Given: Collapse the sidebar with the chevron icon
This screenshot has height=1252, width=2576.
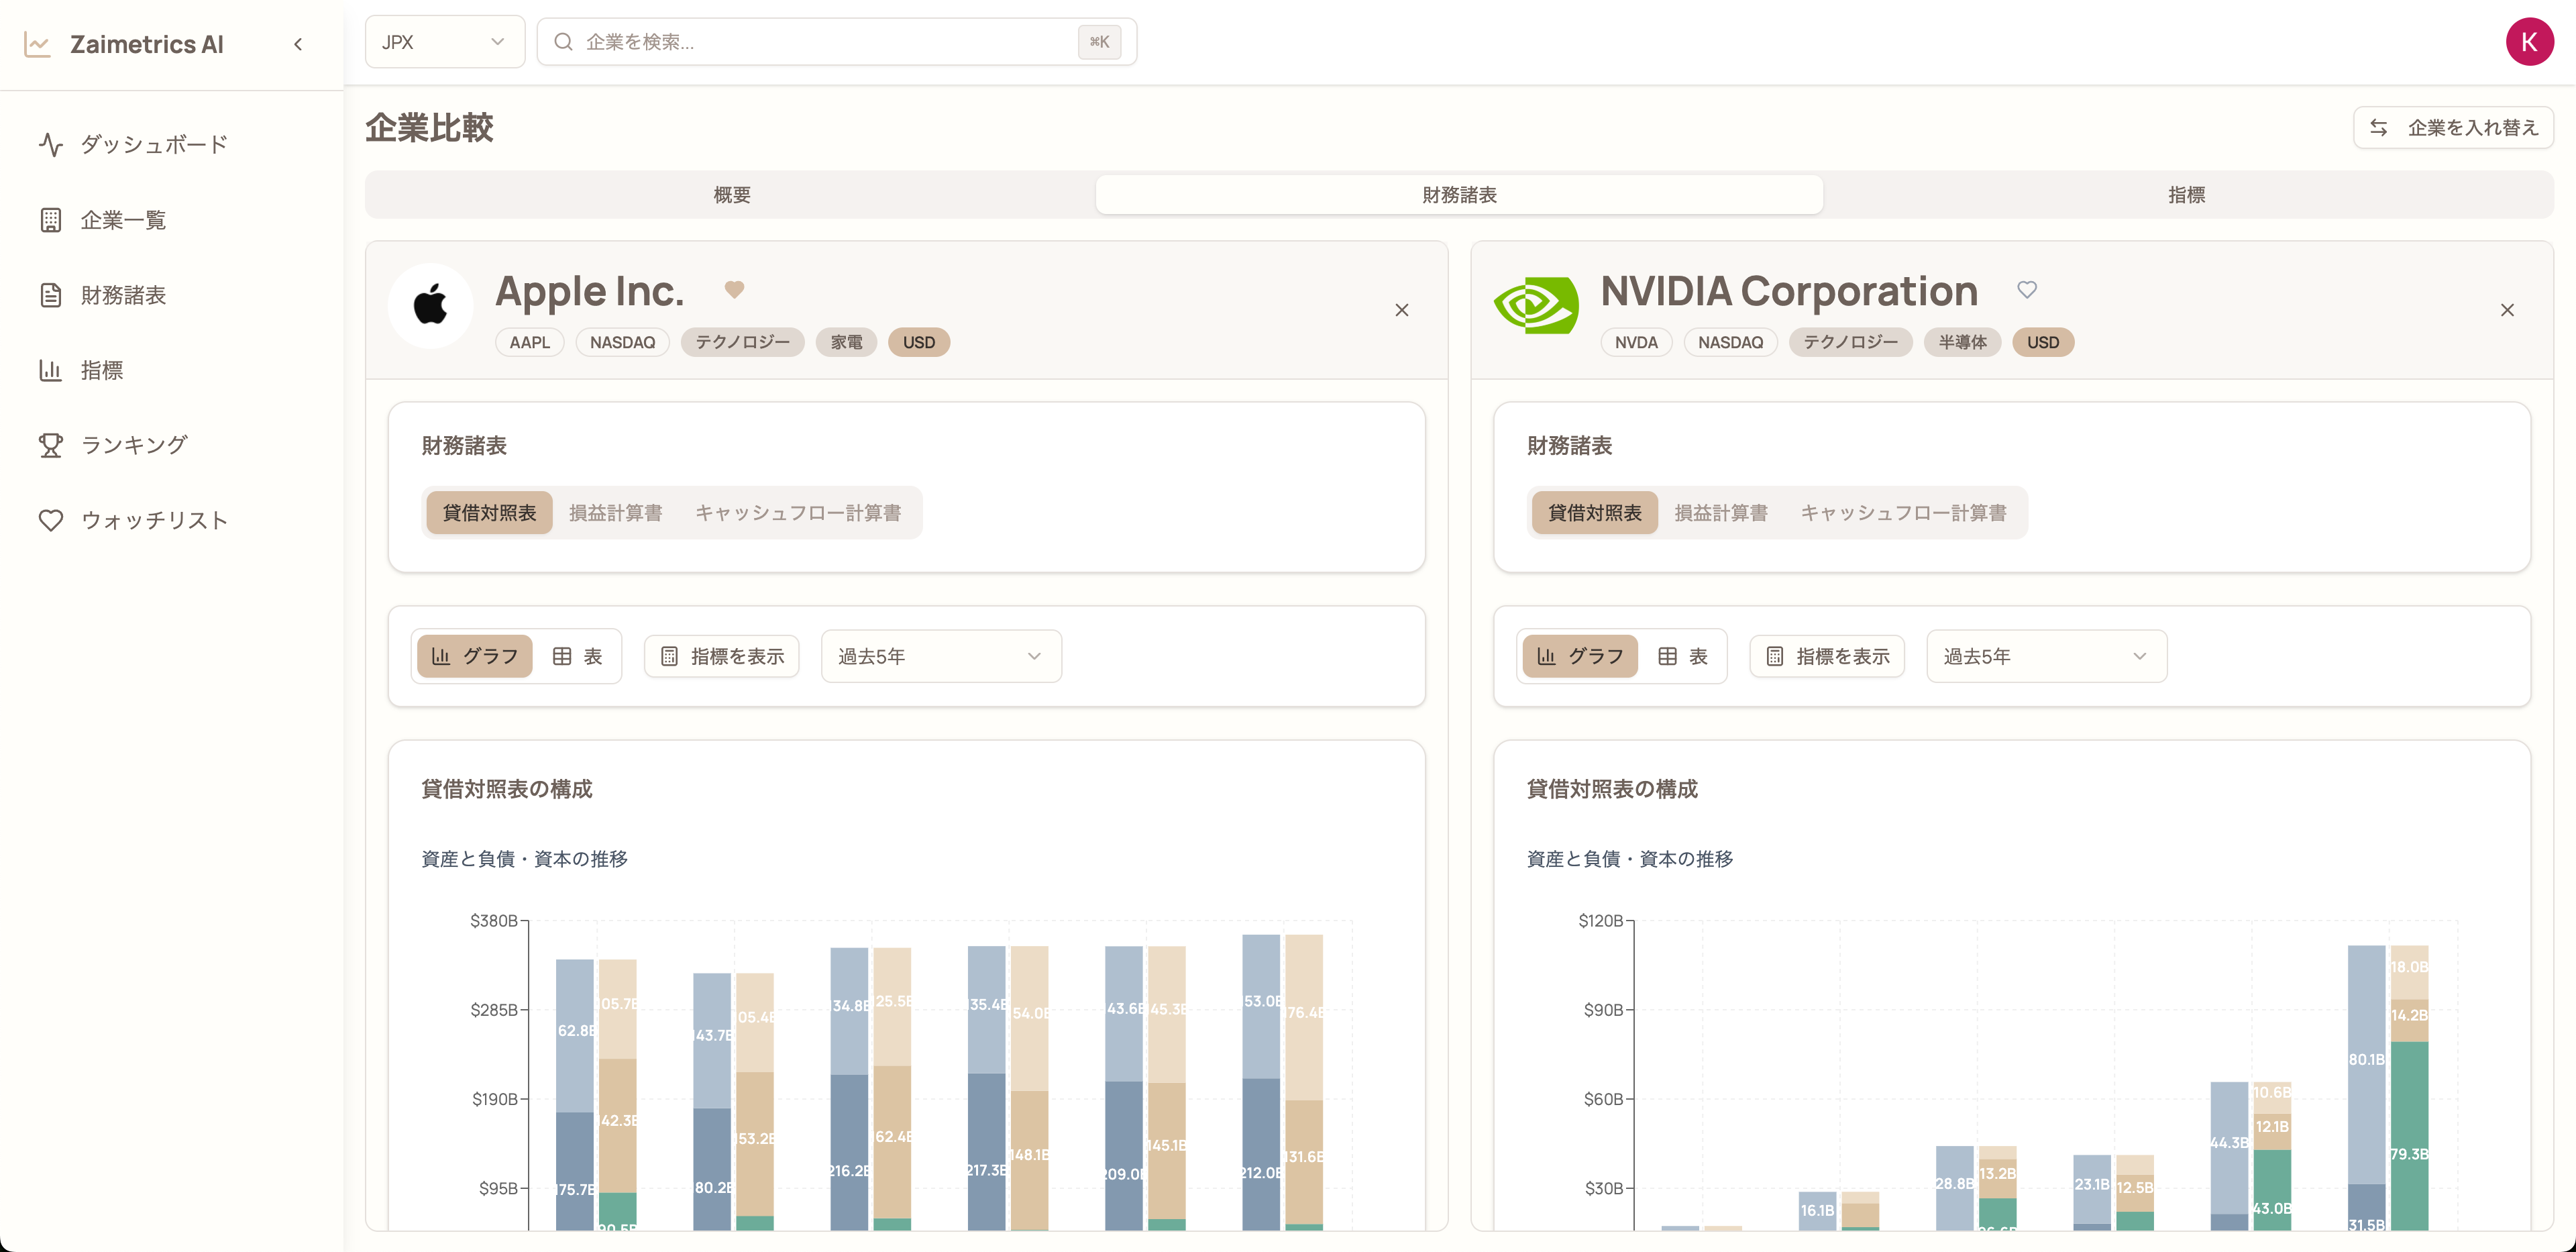Looking at the screenshot, I should (298, 44).
